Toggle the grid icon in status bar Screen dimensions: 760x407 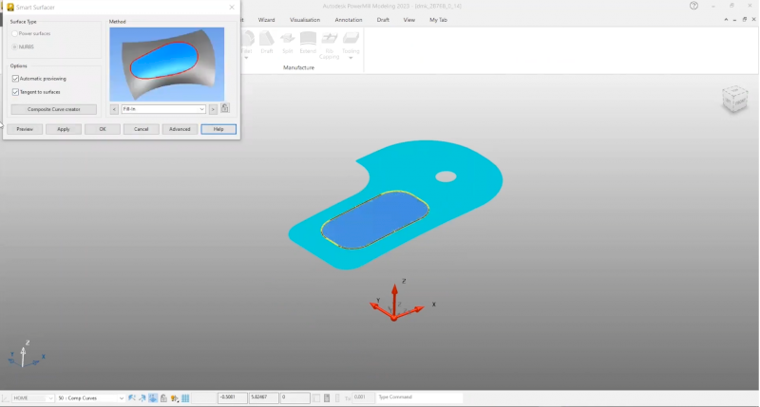[x=185, y=398]
